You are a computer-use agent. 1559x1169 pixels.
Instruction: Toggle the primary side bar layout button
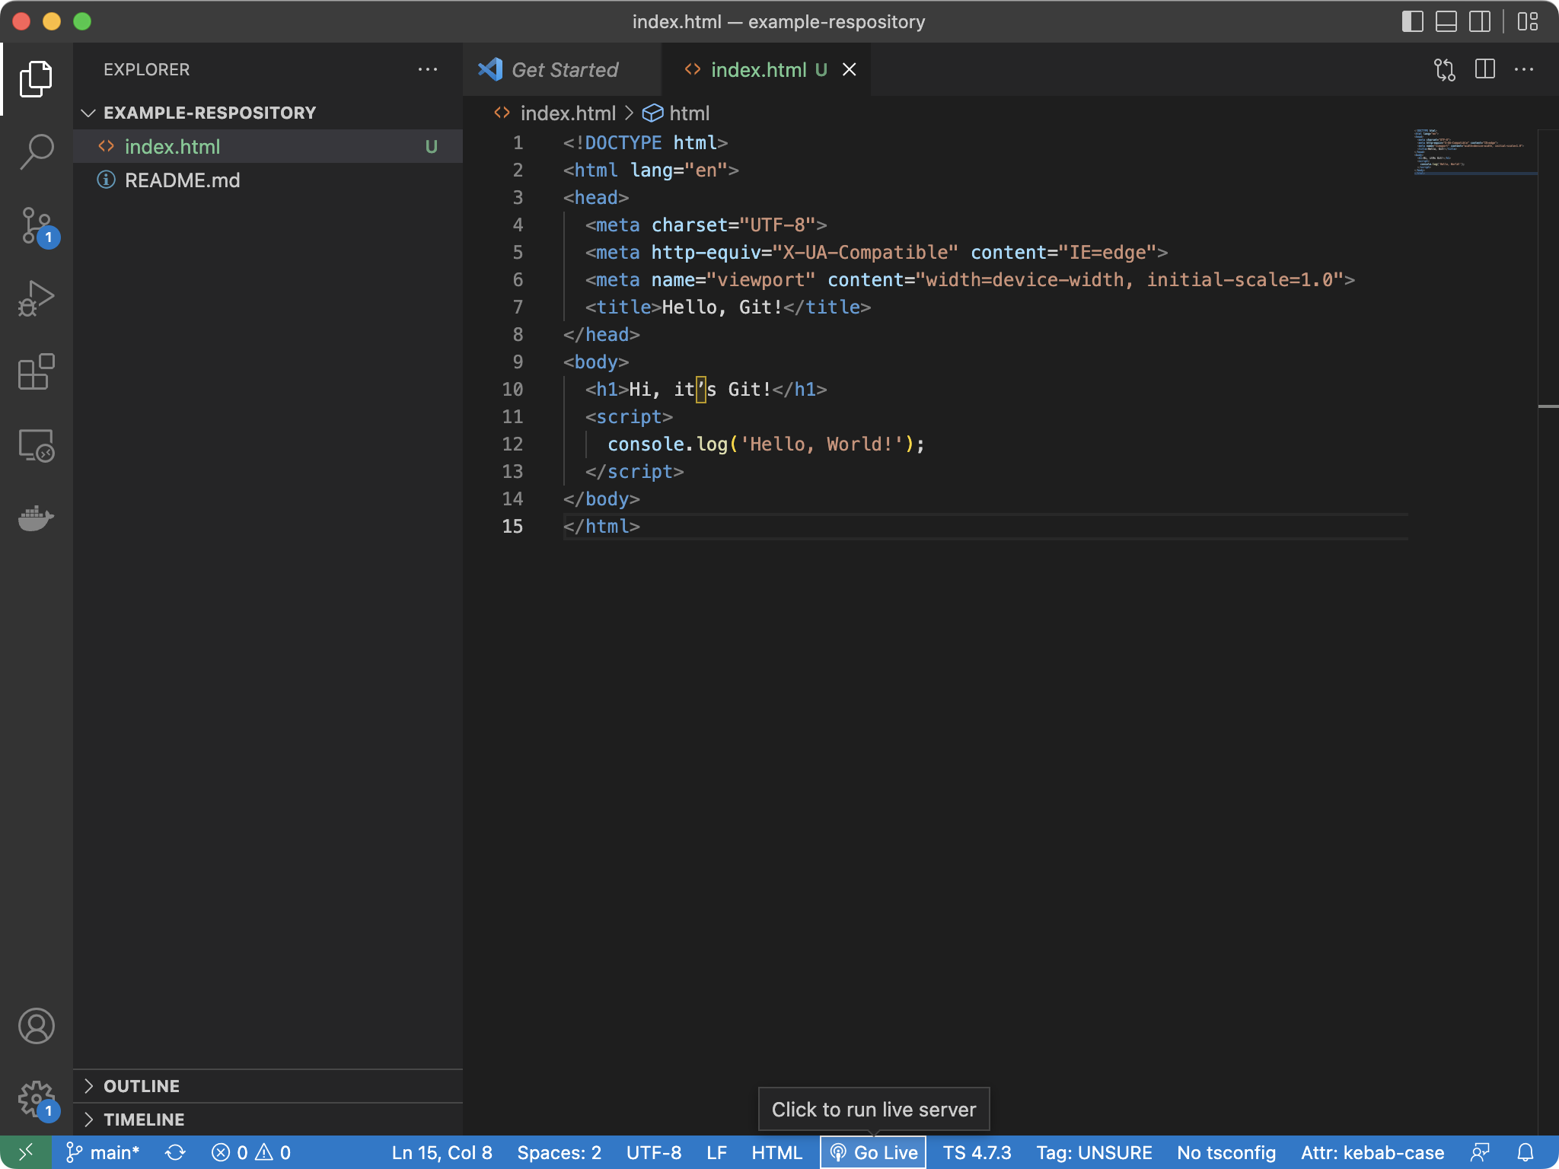pyautogui.click(x=1412, y=21)
